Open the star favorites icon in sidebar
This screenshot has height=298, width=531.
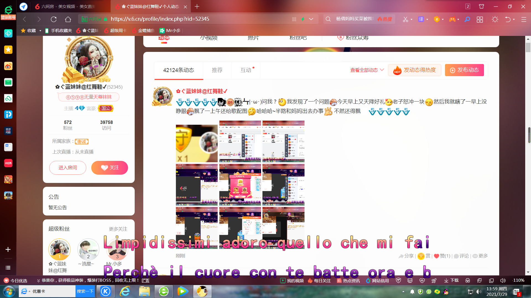point(8,50)
